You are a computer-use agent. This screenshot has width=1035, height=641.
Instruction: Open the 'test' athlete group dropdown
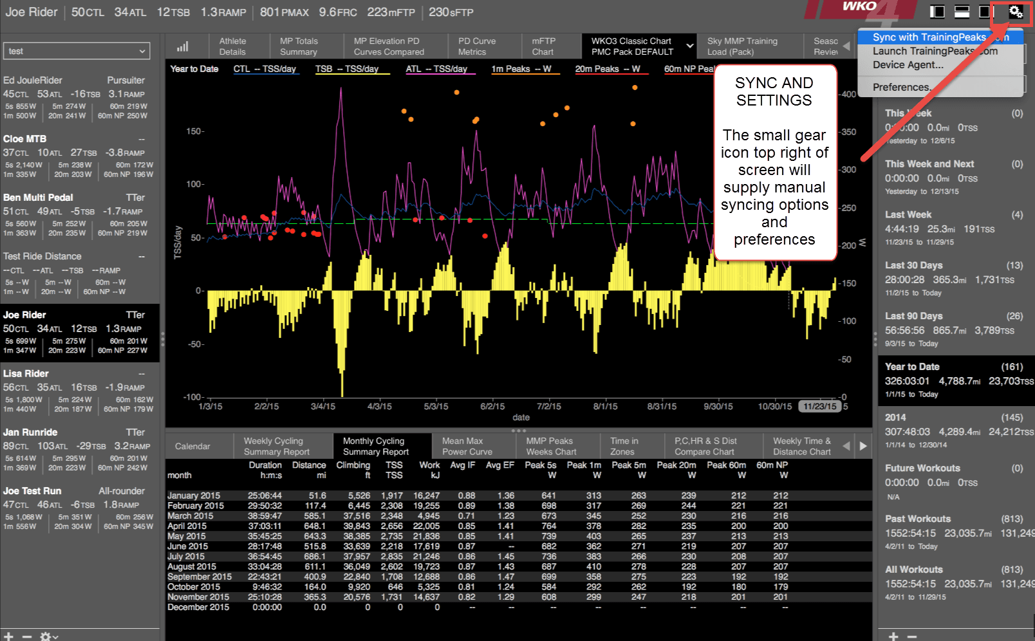(x=77, y=51)
